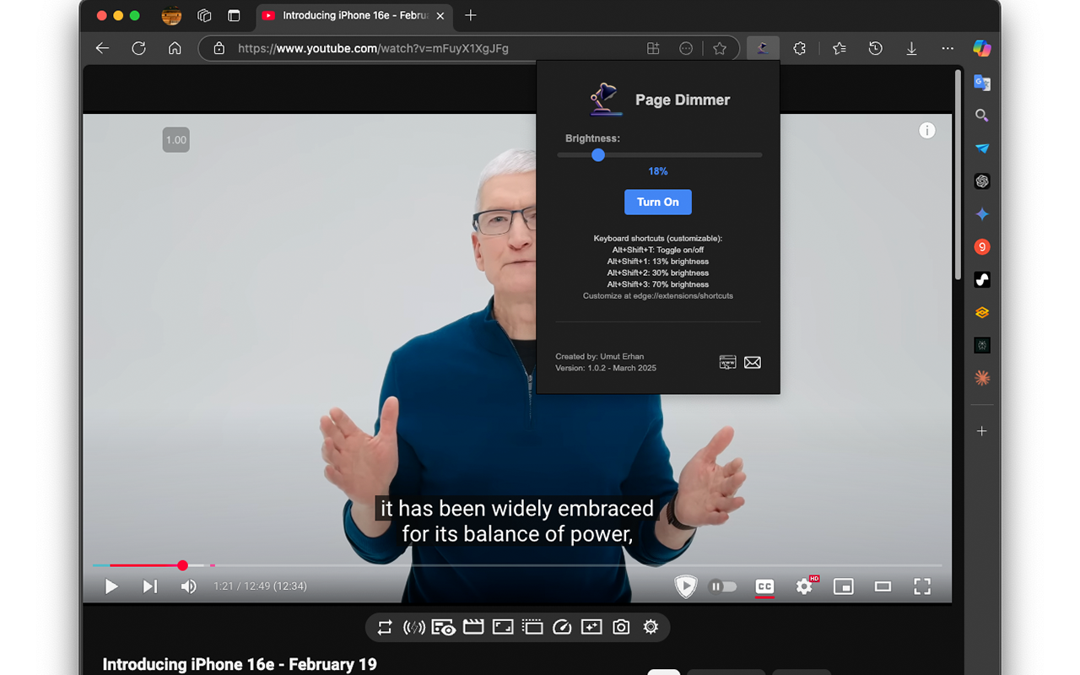Image resolution: width=1080 pixels, height=675 pixels.
Task: Go back to previous page
Action: pyautogui.click(x=102, y=48)
